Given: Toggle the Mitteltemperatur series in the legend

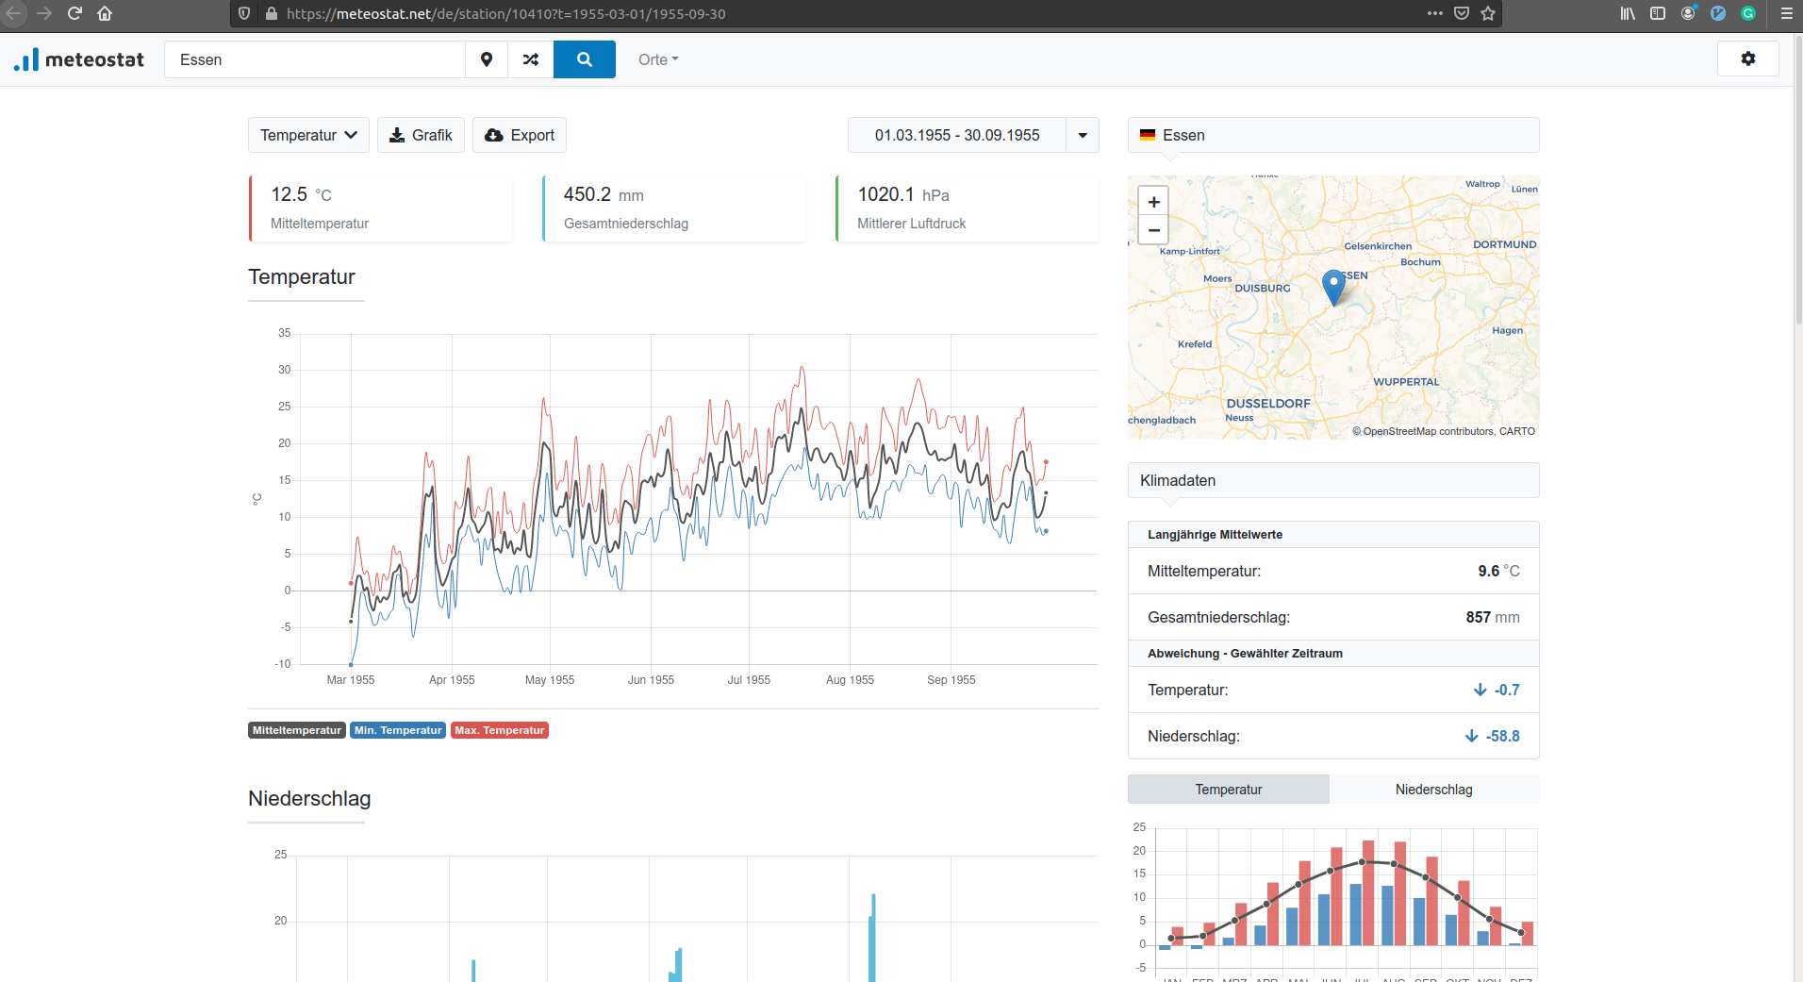Looking at the screenshot, I should click(x=296, y=729).
